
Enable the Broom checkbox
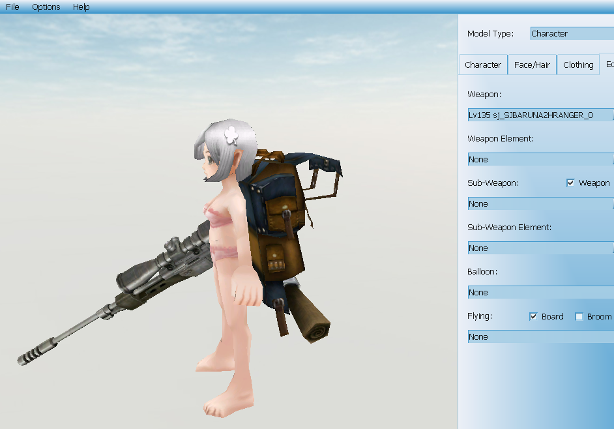click(579, 317)
